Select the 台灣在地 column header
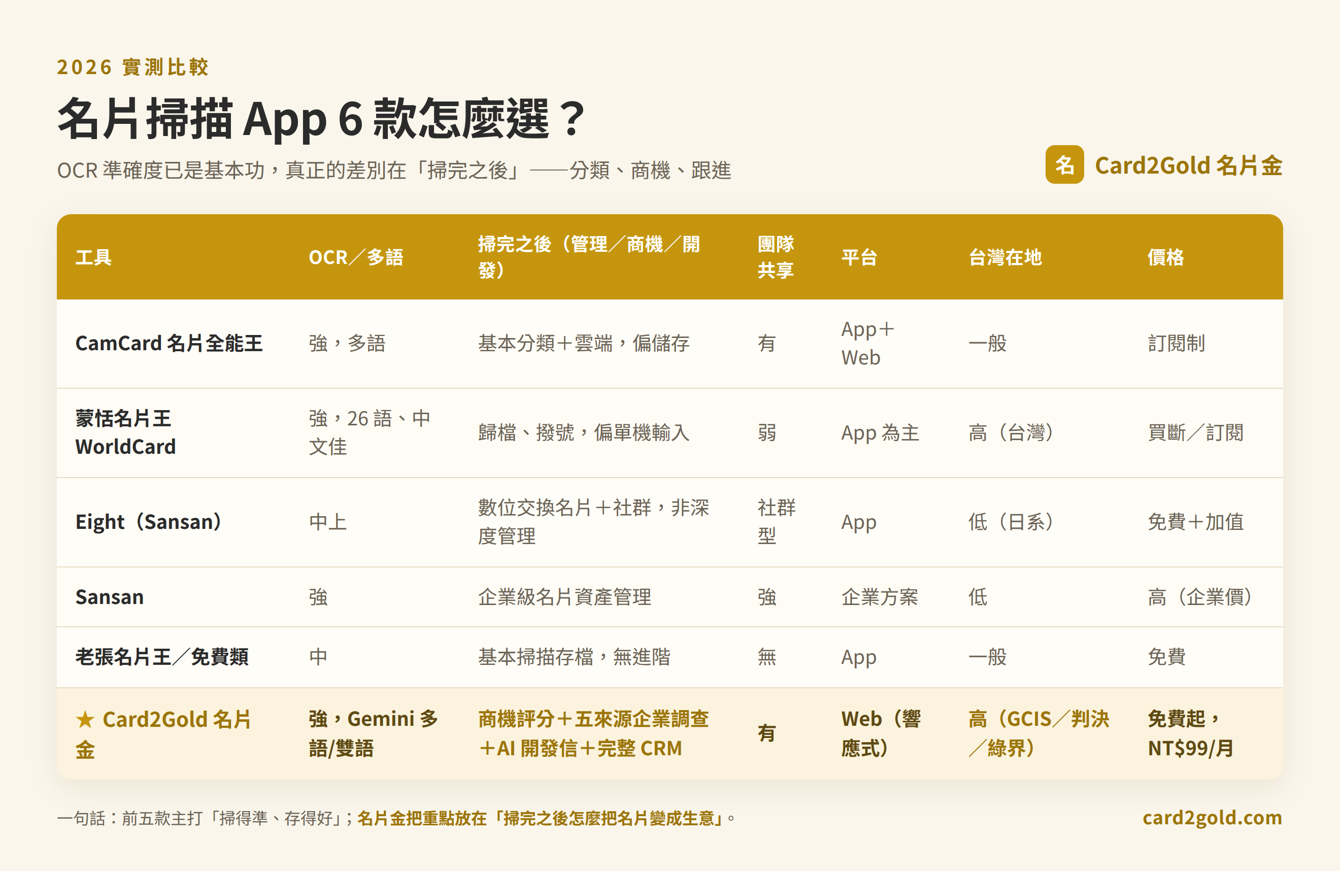Viewport: 1340px width, 871px height. pos(1005,257)
